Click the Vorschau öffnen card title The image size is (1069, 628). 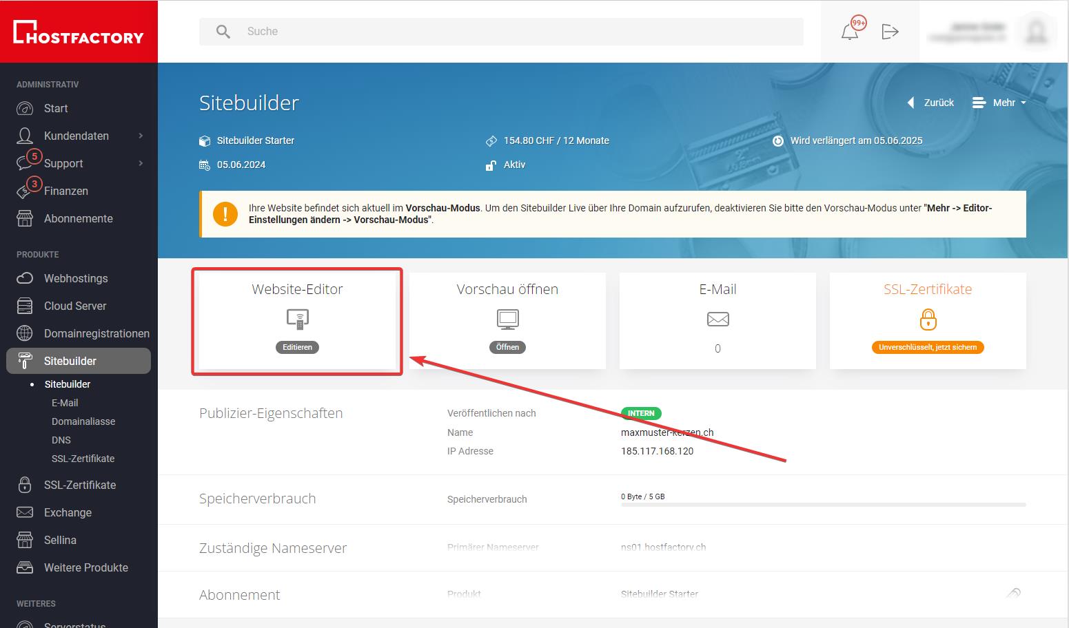click(x=507, y=289)
